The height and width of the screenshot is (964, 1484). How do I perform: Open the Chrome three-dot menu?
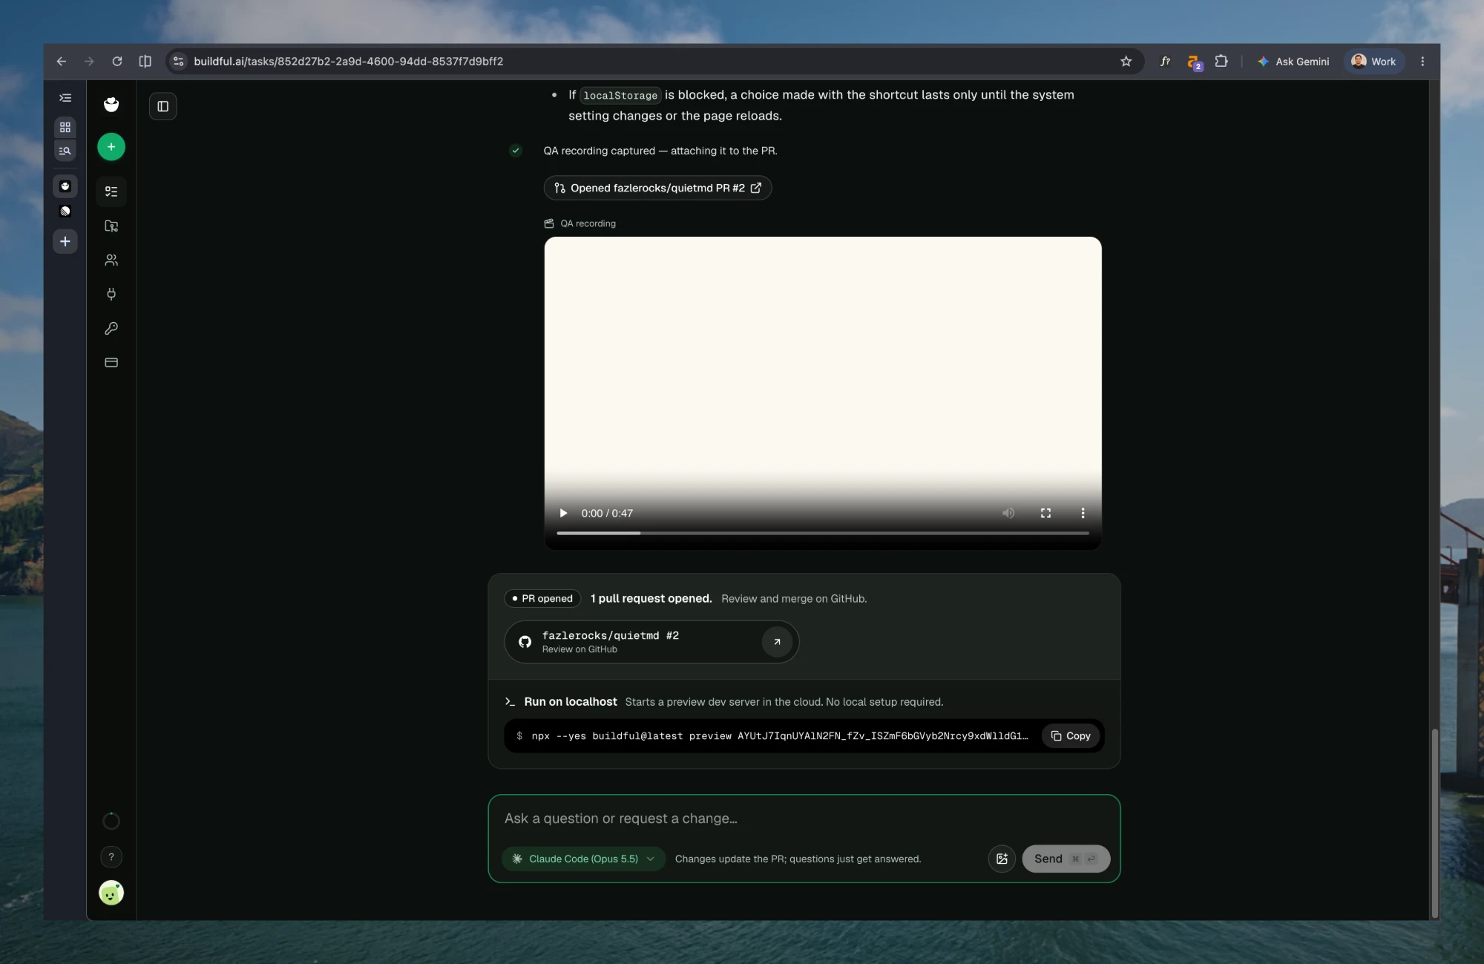[1422, 62]
